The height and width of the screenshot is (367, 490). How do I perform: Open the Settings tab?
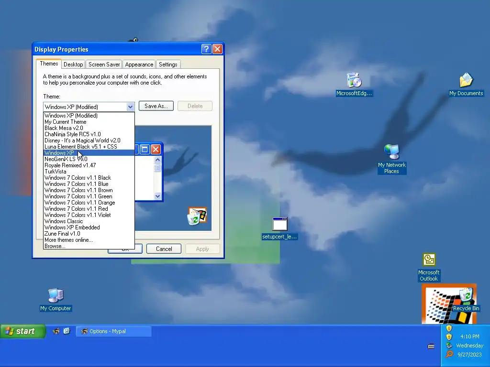pos(168,65)
